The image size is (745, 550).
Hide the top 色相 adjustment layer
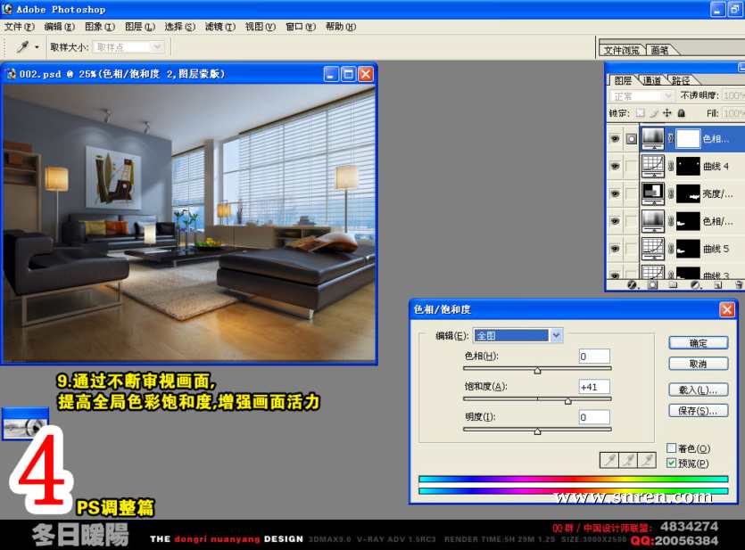point(616,139)
